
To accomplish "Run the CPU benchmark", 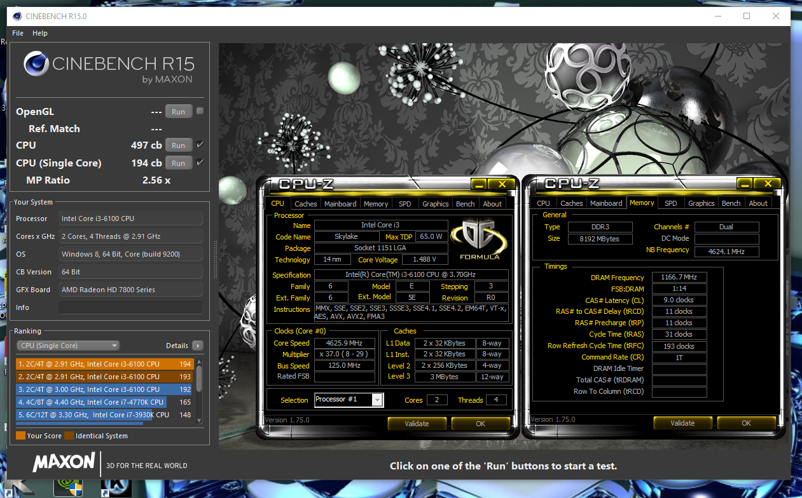I will (x=179, y=145).
